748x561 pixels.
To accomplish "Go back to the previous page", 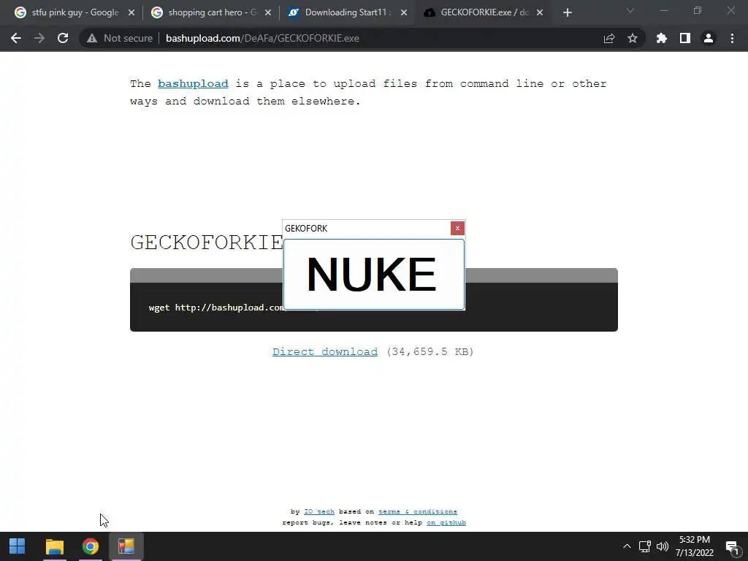I will click(16, 38).
